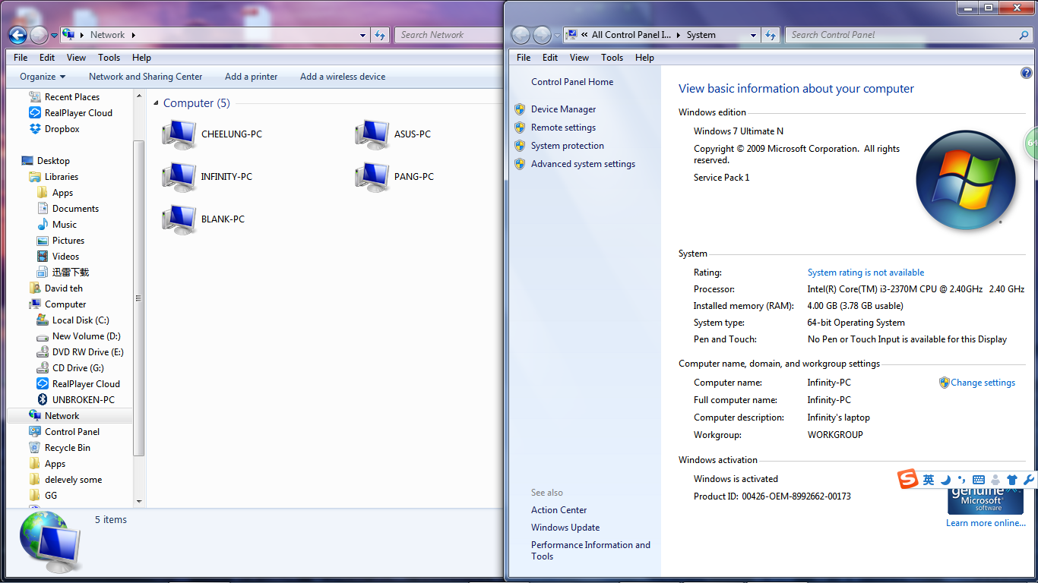This screenshot has height=583, width=1038.
Task: Click the Search Network field
Action: pos(448,35)
